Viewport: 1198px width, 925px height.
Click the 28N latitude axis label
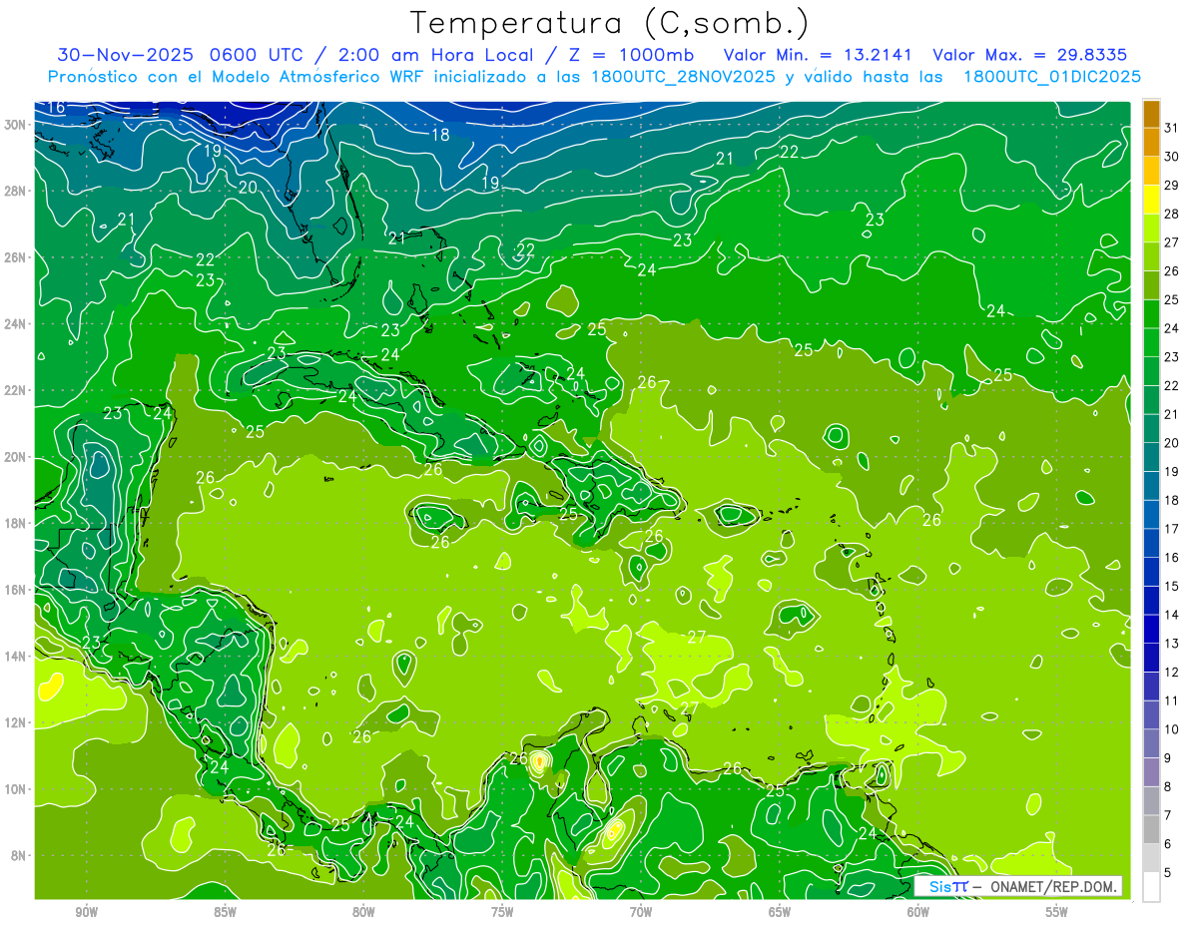pyautogui.click(x=16, y=191)
